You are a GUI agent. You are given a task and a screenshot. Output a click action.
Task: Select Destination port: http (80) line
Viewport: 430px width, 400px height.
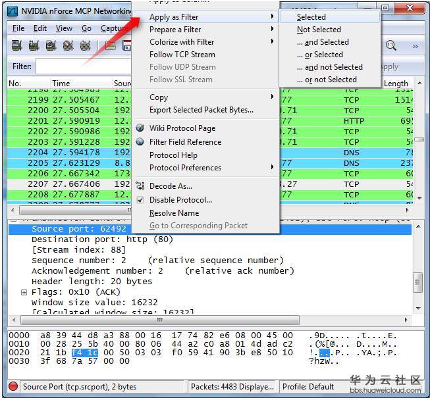click(x=102, y=239)
